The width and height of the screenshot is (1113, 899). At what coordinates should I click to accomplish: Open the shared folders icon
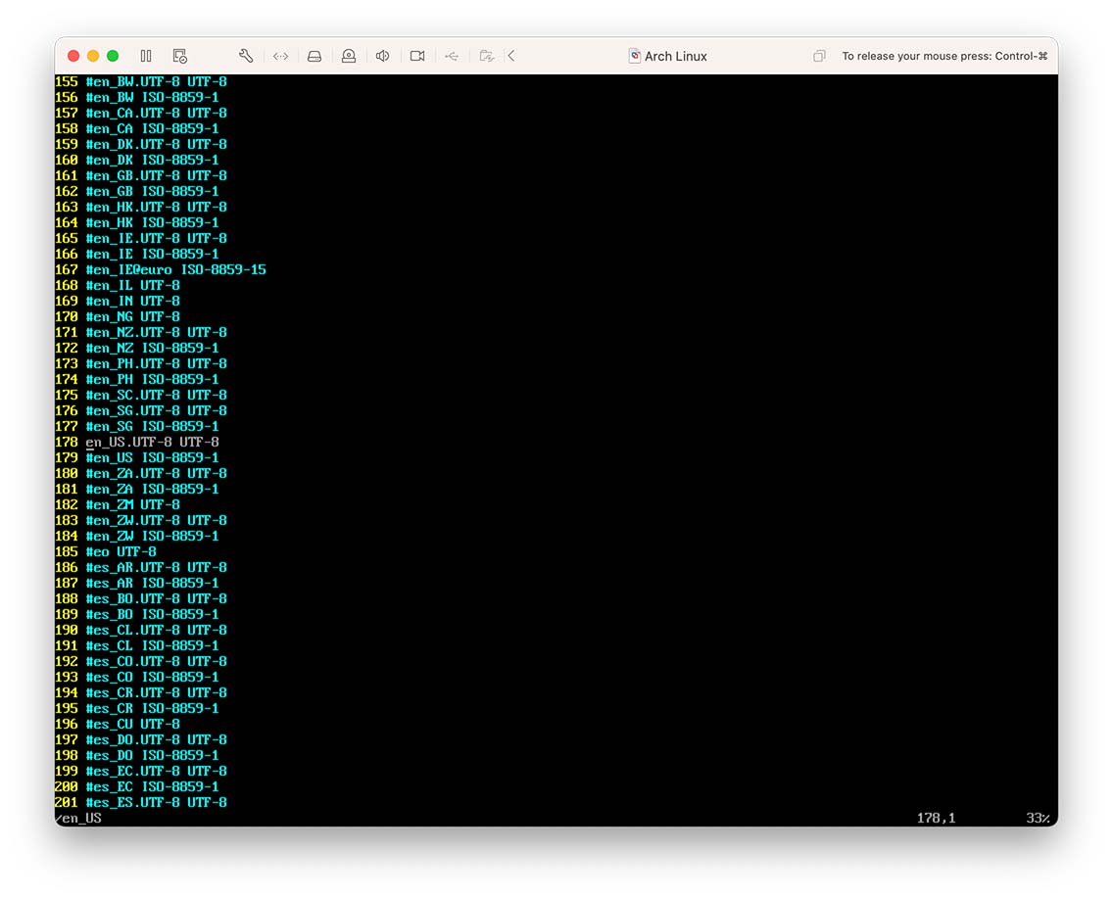click(486, 56)
